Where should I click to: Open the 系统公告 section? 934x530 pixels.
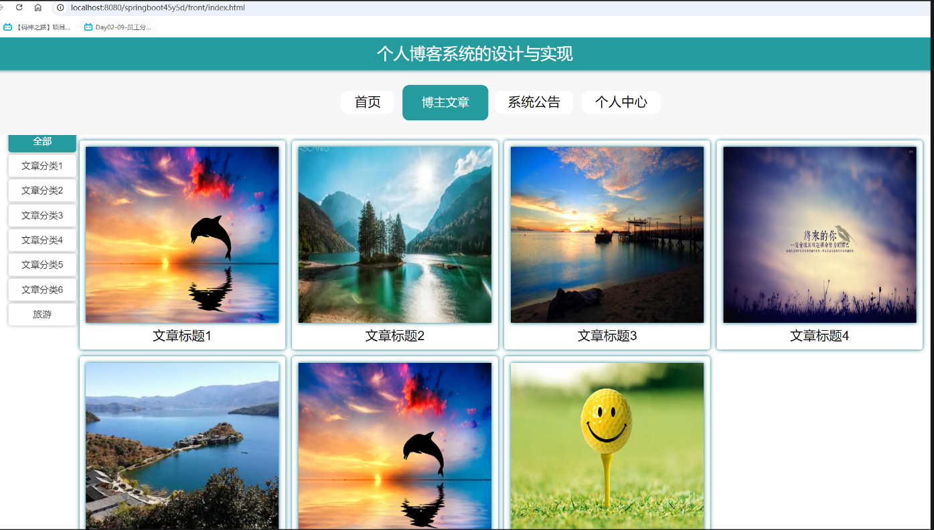point(534,102)
